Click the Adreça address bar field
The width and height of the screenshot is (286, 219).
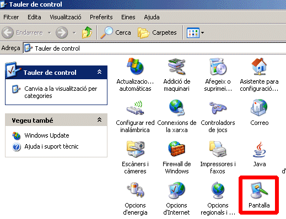154,48
